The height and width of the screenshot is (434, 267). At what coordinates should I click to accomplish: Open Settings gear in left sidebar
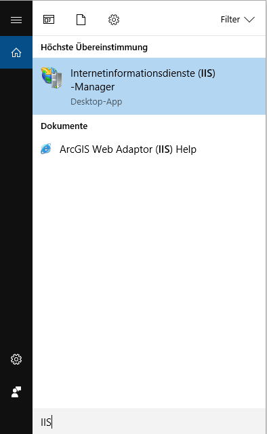(x=16, y=359)
